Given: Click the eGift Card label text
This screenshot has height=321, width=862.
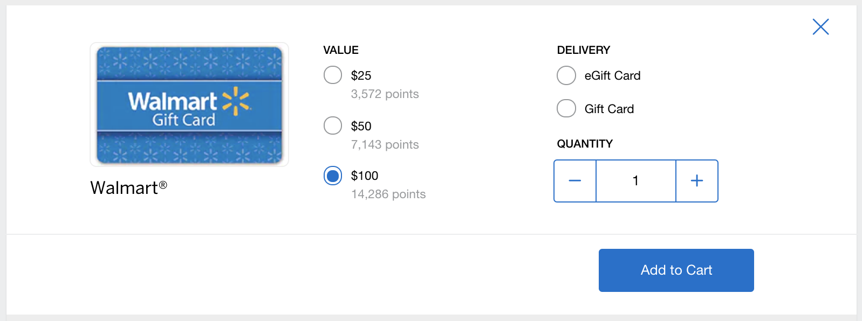Looking at the screenshot, I should pos(612,75).
